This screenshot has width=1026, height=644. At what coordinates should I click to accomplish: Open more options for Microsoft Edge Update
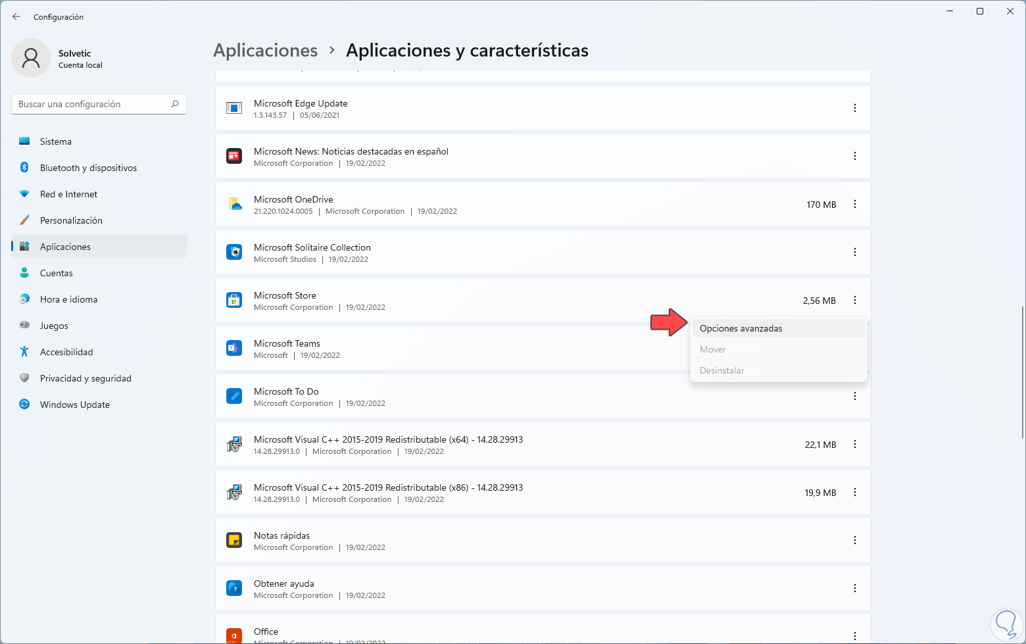point(855,108)
